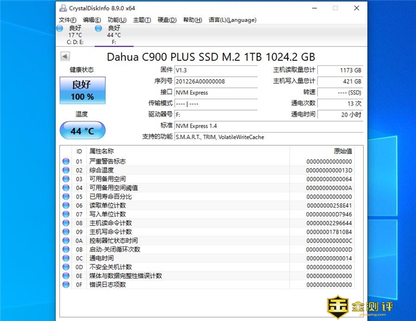Click status circle for attribute 0F 错误日志项数
The width and height of the screenshot is (416, 321).
pyautogui.click(x=65, y=285)
